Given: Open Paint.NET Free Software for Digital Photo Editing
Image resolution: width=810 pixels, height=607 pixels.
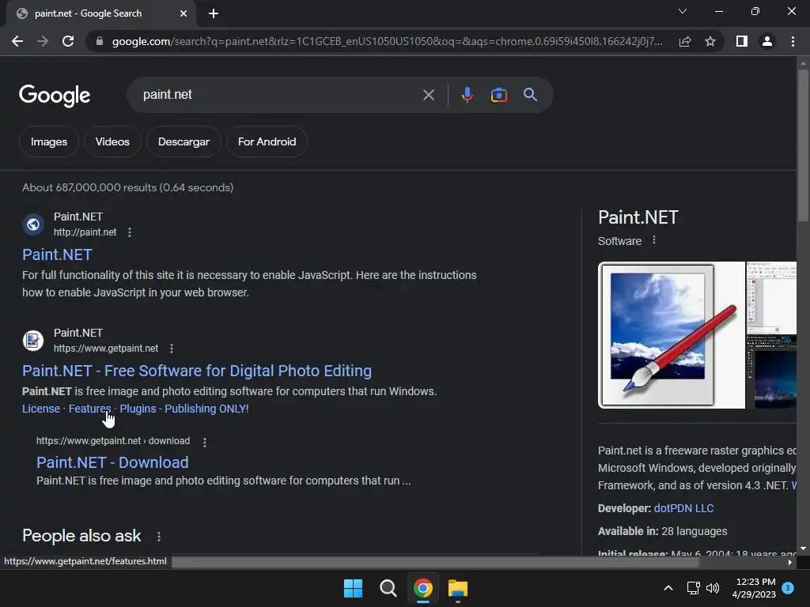Looking at the screenshot, I should 197,371.
